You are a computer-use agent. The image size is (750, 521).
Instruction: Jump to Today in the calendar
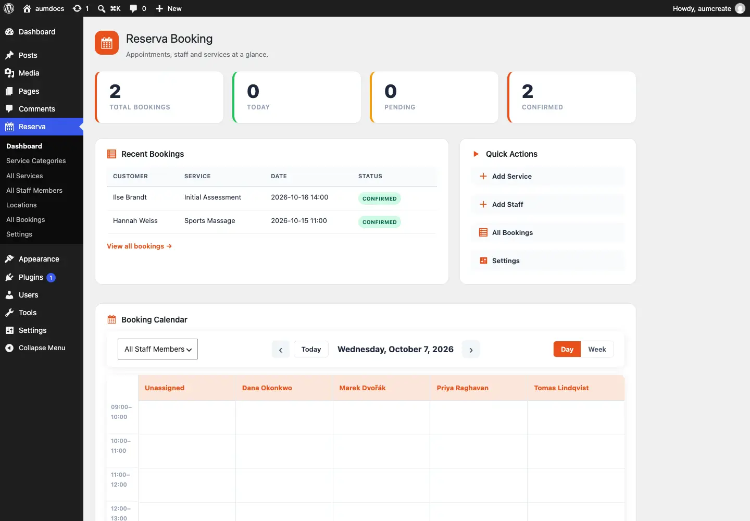click(311, 349)
